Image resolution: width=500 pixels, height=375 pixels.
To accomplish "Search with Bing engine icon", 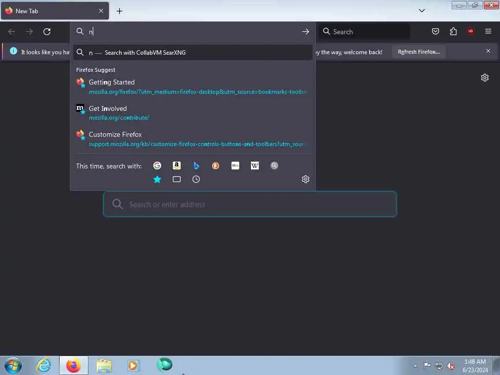I will pos(196,166).
